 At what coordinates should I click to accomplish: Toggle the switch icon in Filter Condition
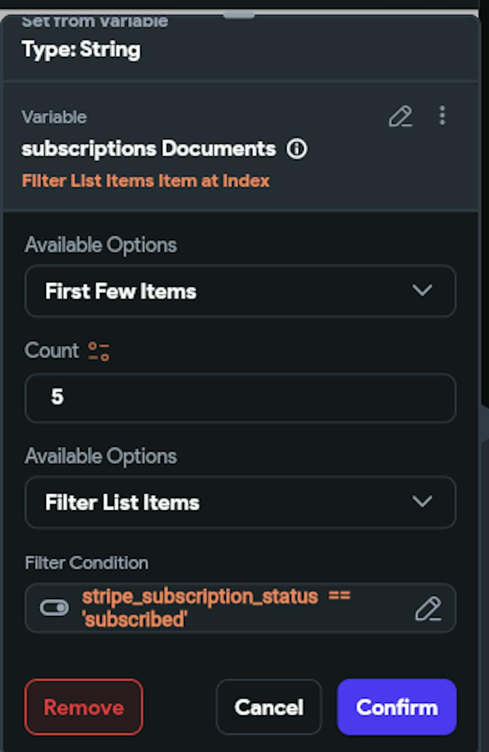[x=54, y=608]
